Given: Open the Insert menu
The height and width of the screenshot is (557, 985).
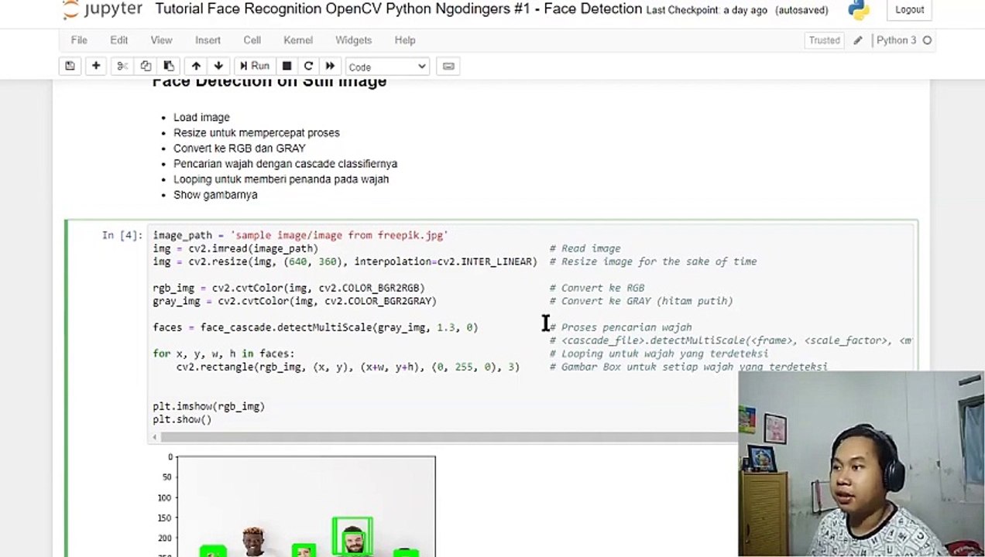Looking at the screenshot, I should tap(208, 40).
